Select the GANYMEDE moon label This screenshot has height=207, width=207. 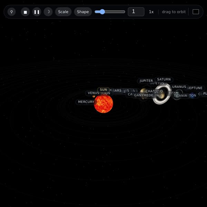click(144, 95)
